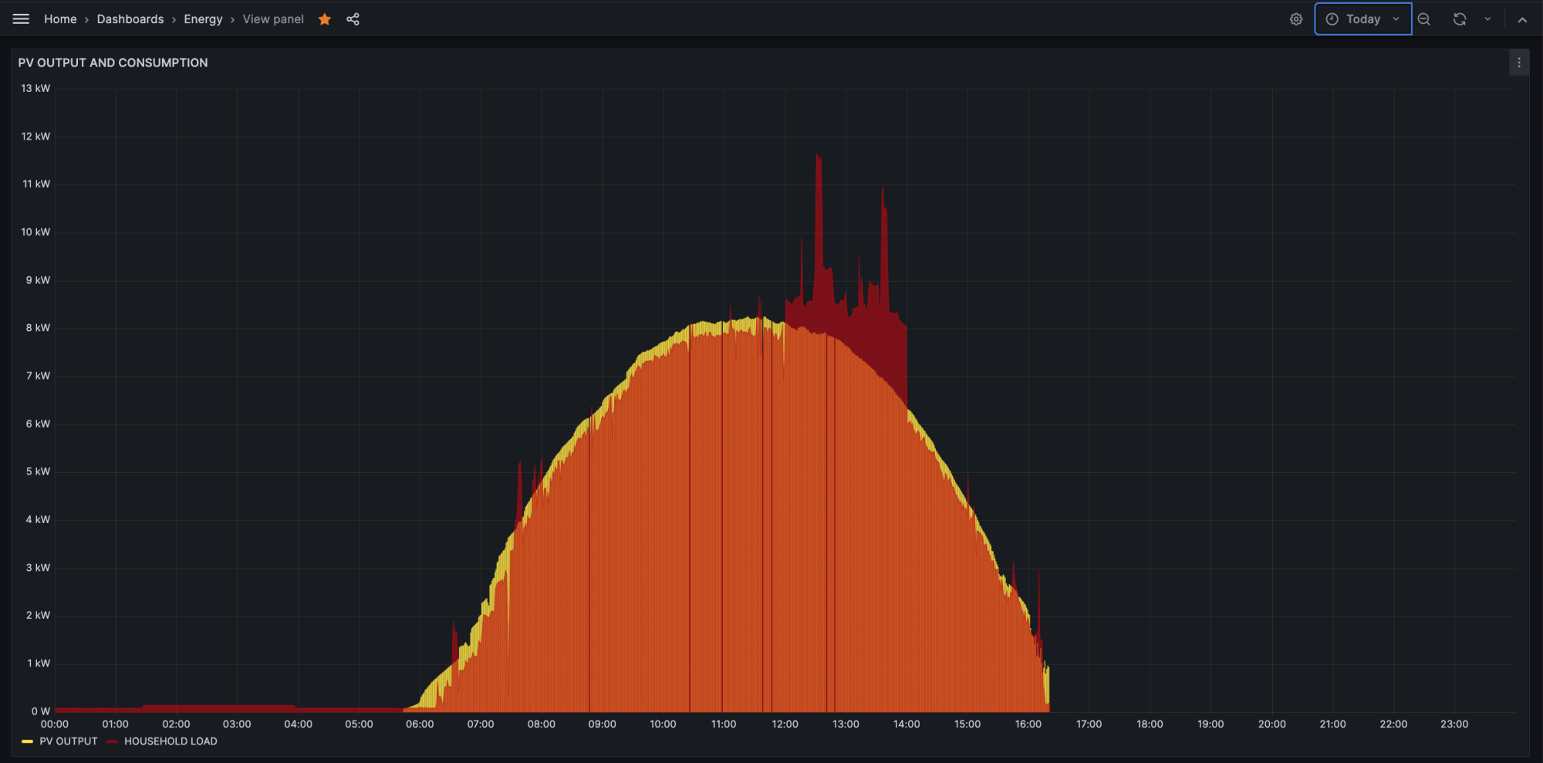
Task: Zoom out the time range
Action: point(1424,19)
